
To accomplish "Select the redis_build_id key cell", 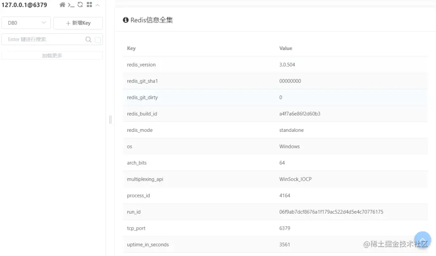I will [142, 114].
